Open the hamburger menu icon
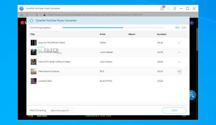 [175, 9]
